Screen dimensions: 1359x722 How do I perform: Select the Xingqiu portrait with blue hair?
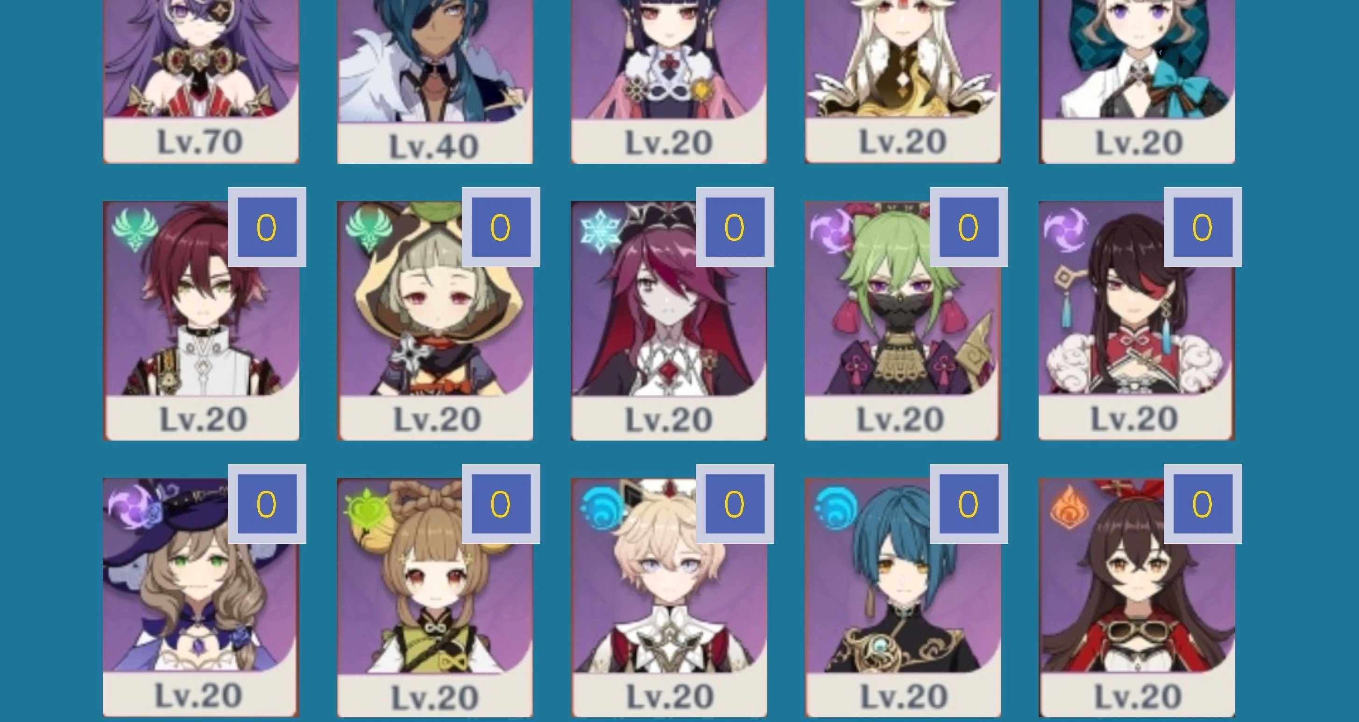tap(903, 597)
